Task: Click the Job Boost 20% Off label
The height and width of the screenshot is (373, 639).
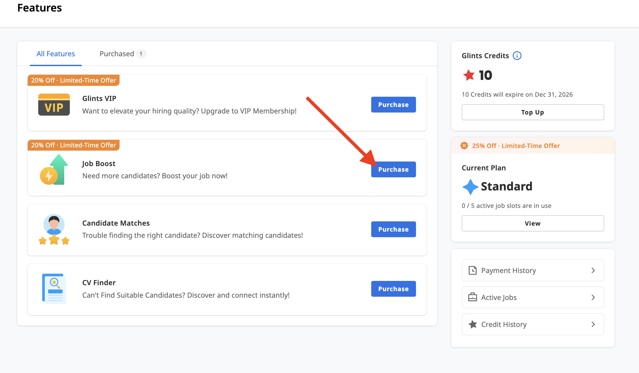Action: tap(73, 145)
